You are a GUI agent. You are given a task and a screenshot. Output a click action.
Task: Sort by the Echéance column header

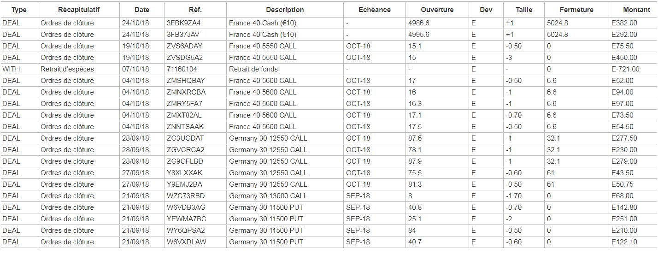(374, 10)
